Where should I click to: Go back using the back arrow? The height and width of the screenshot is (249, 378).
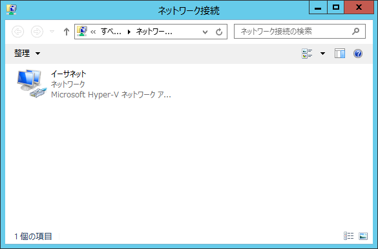(x=18, y=32)
